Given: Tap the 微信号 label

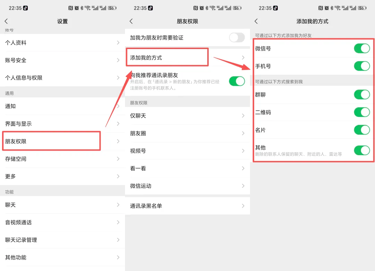Looking at the screenshot, I should tap(263, 48).
